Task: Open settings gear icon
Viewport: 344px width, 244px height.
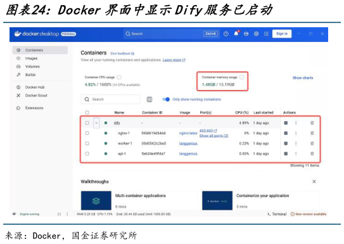Action: point(256,34)
